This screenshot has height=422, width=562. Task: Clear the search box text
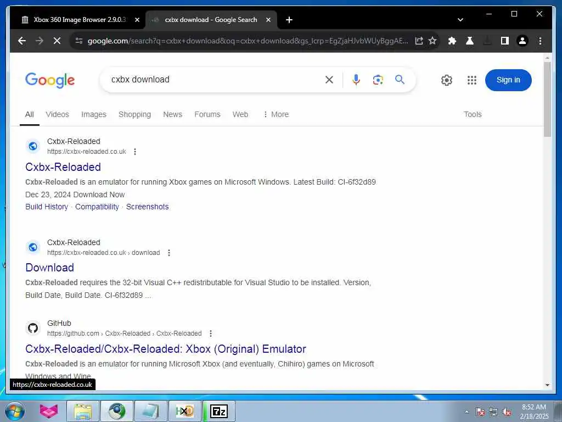click(x=329, y=80)
